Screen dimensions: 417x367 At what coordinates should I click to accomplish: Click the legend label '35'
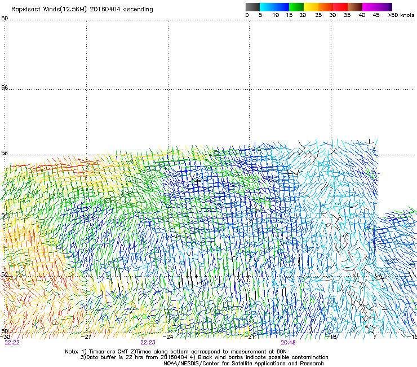pos(347,15)
